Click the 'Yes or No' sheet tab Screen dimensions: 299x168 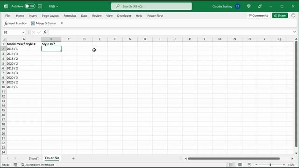pos(52,158)
